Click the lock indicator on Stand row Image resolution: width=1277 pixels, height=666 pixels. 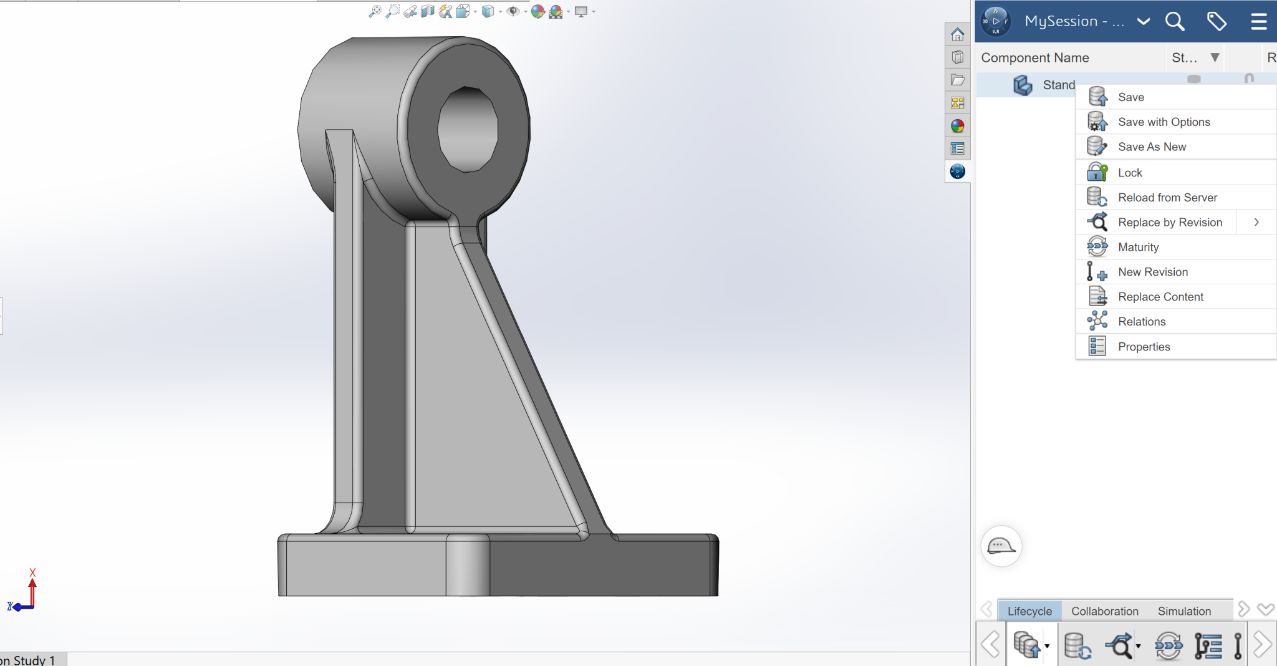[1249, 79]
